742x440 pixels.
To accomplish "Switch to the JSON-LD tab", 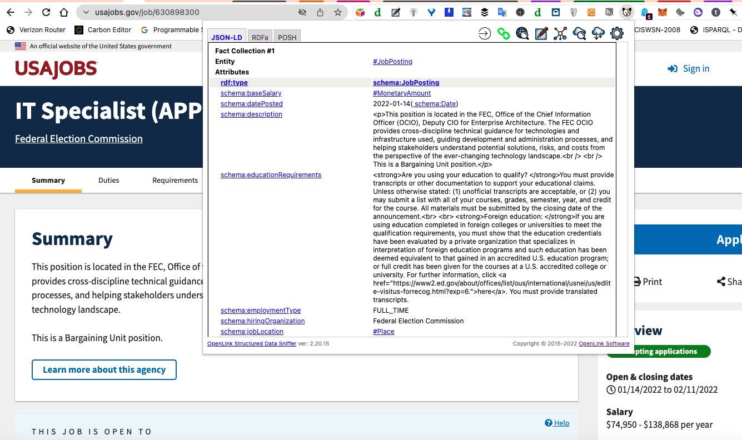I will 227,37.
